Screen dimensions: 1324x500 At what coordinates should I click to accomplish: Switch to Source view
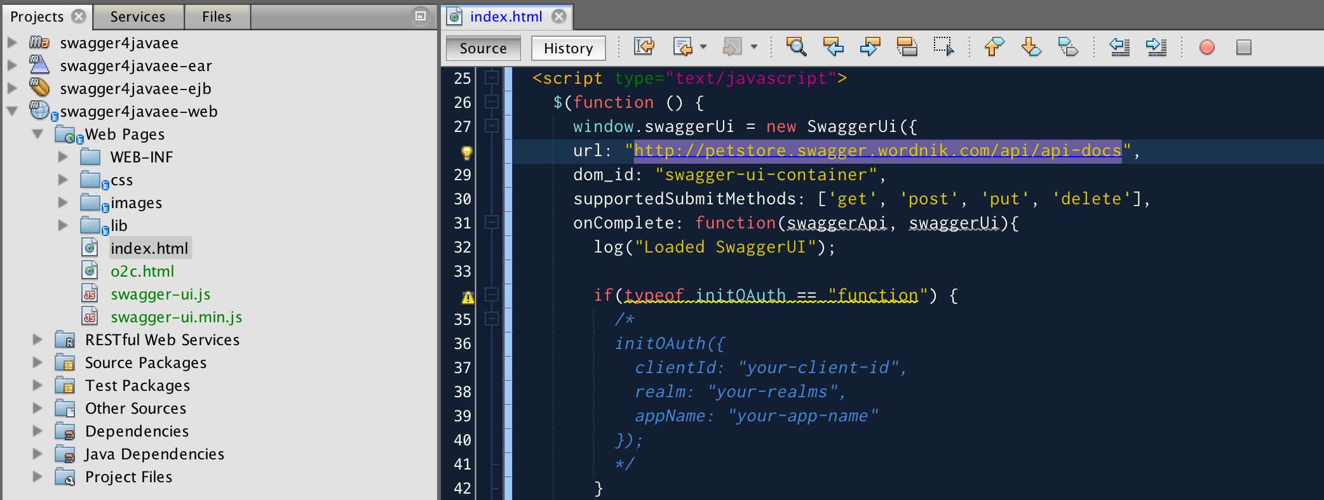click(x=483, y=48)
